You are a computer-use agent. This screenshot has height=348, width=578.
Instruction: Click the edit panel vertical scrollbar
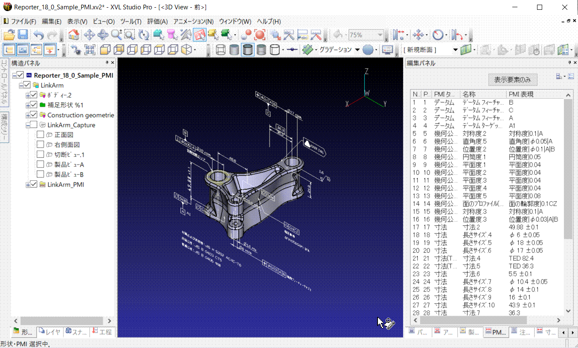pos(568,169)
